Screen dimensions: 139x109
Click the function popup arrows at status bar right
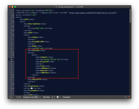125,97
